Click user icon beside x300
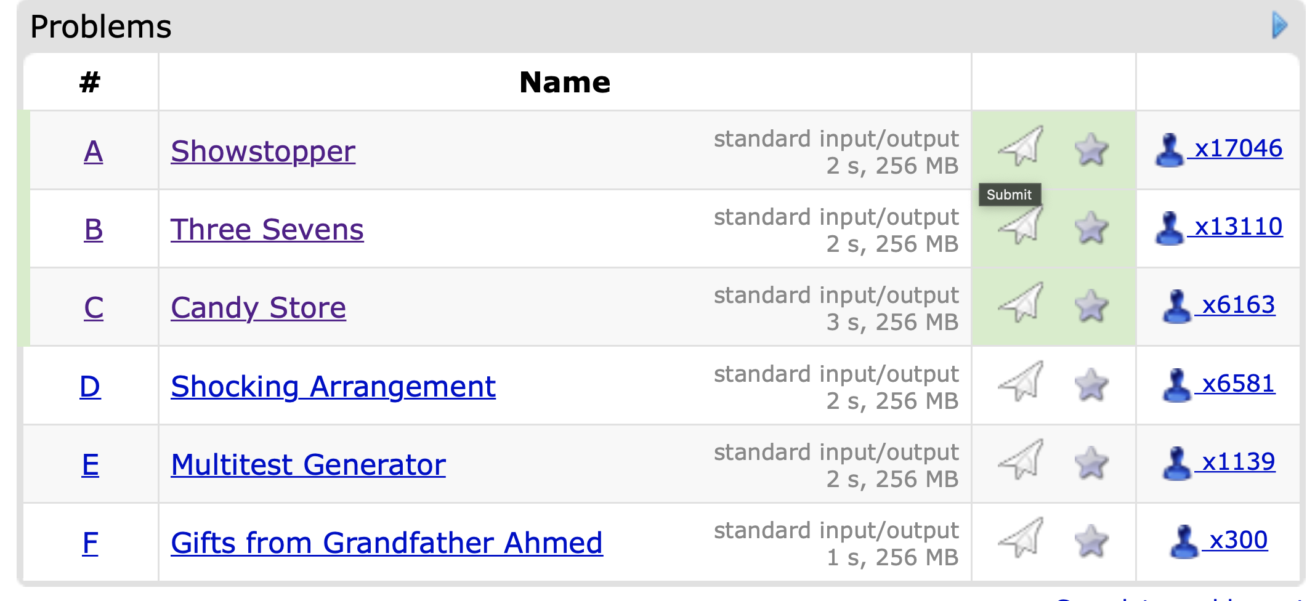The width and height of the screenshot is (1307, 601). [1183, 542]
